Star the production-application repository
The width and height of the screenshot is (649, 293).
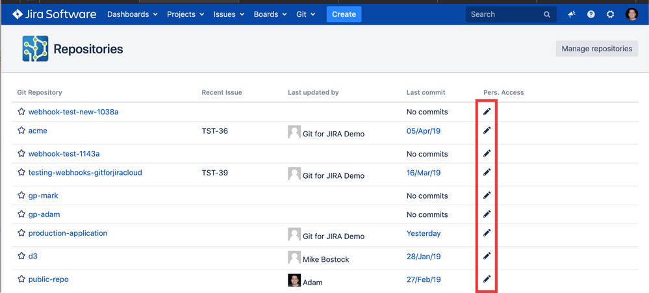point(21,233)
